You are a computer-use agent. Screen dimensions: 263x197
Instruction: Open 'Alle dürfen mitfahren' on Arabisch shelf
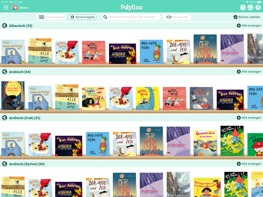click(x=40, y=98)
